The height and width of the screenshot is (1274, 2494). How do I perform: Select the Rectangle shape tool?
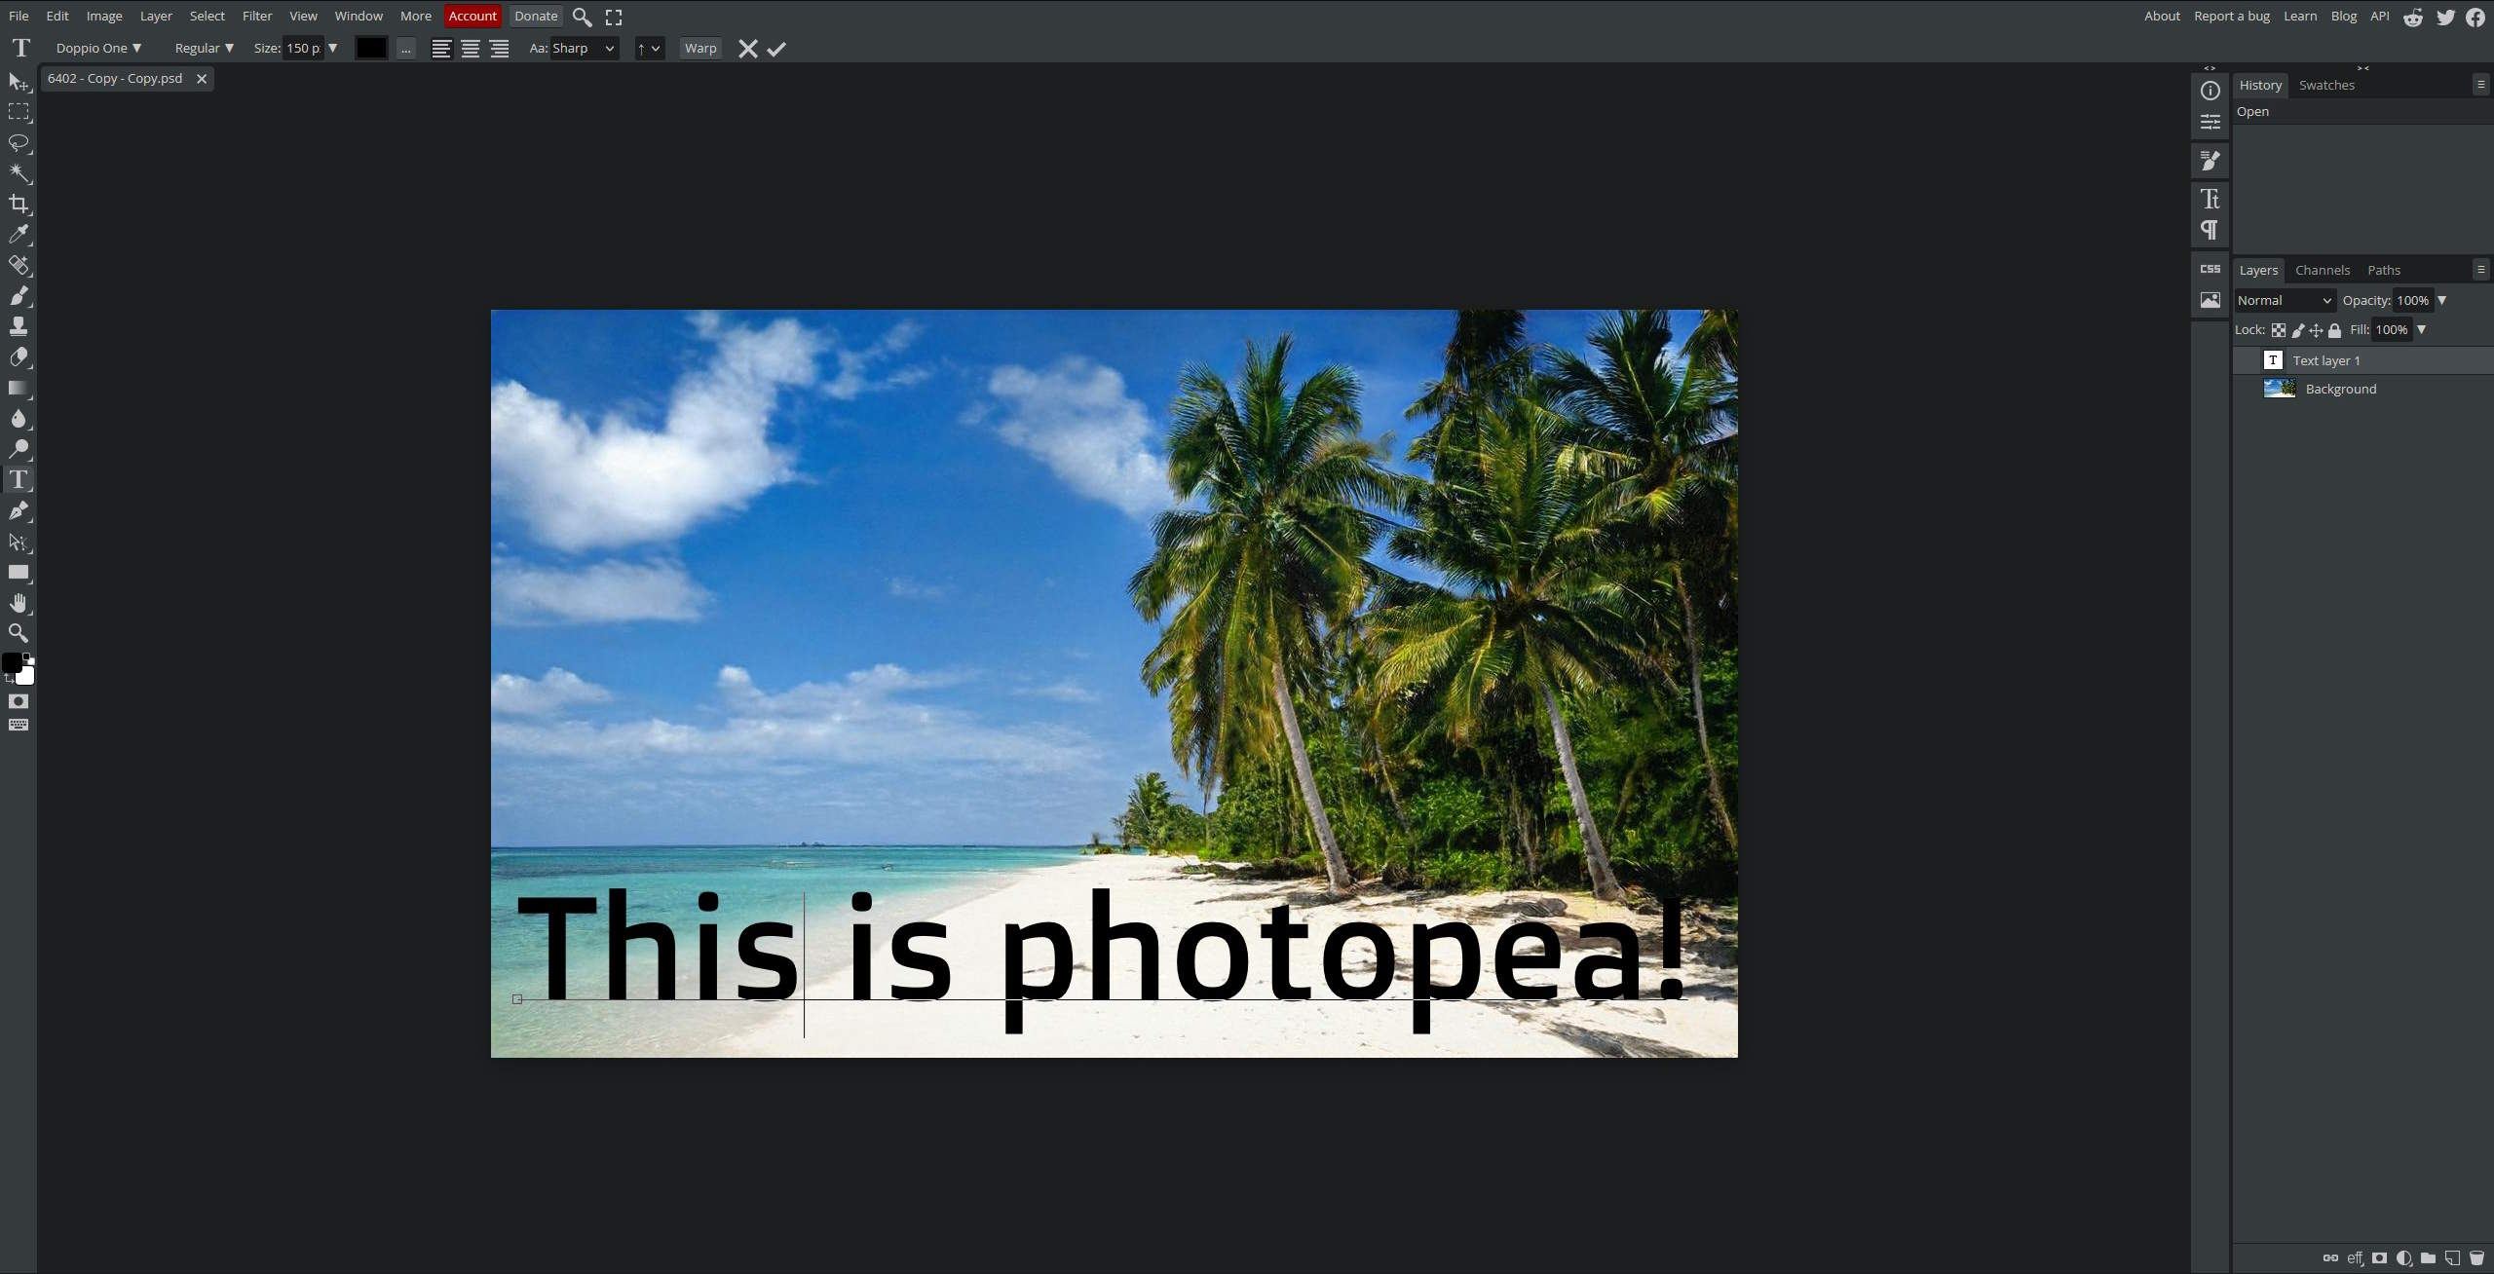19,572
